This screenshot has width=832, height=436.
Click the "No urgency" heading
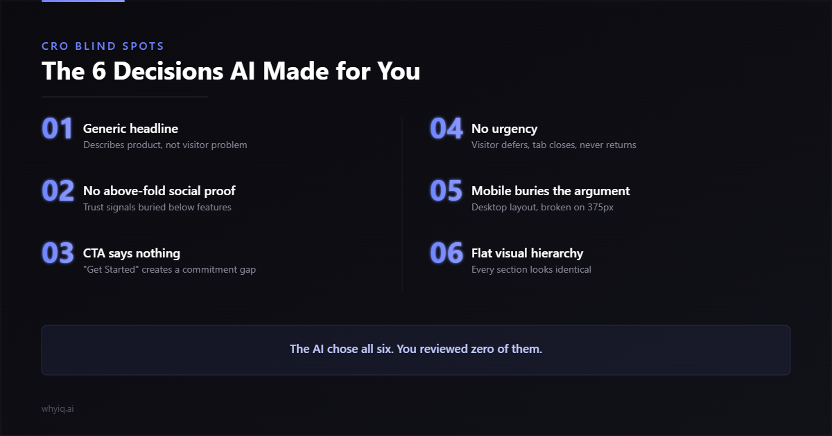[504, 129]
